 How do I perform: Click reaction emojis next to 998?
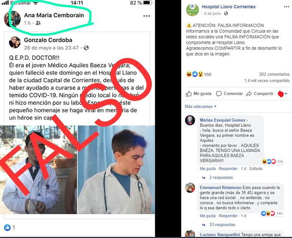pos(195,74)
